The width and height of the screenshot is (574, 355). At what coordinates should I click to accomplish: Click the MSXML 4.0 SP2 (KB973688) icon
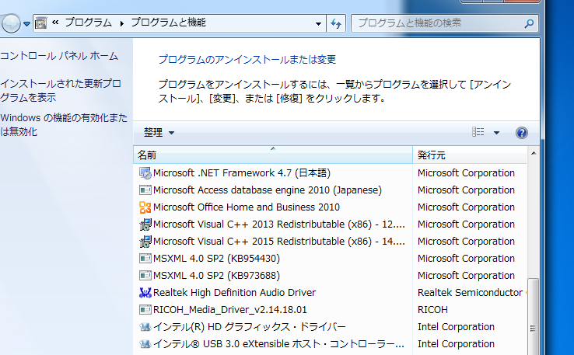point(145,275)
